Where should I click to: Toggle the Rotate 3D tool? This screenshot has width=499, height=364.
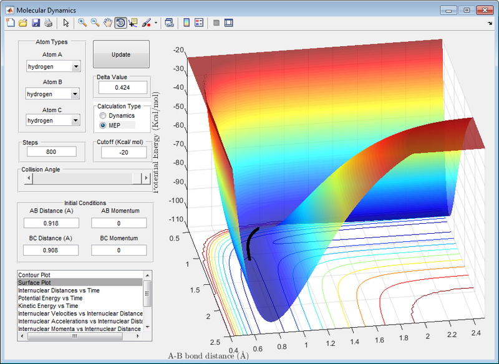120,23
